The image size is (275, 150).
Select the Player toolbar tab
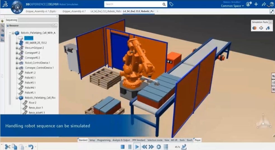[198, 140]
